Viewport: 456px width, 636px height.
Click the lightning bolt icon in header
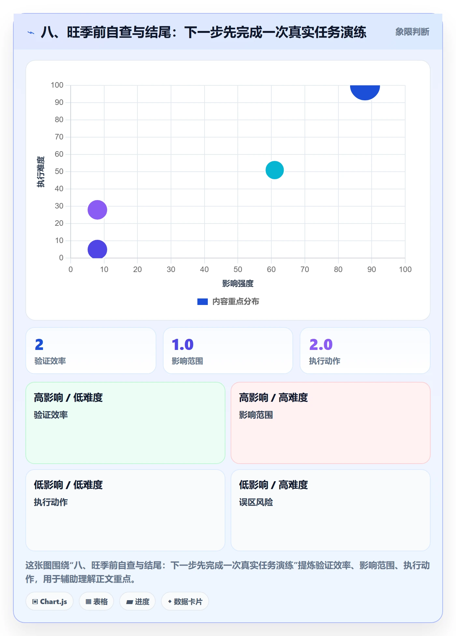pos(31,33)
